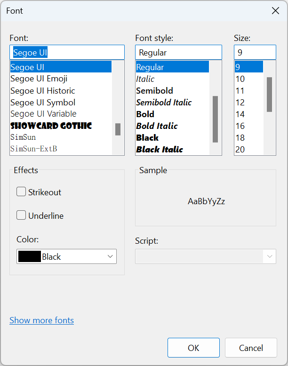The height and width of the screenshot is (366, 288).
Task: Select size 16
Action: (x=249, y=126)
